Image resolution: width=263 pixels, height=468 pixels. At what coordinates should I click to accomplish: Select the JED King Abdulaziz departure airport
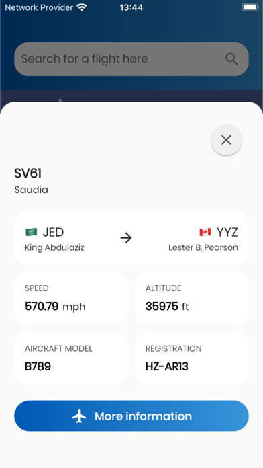(54, 239)
